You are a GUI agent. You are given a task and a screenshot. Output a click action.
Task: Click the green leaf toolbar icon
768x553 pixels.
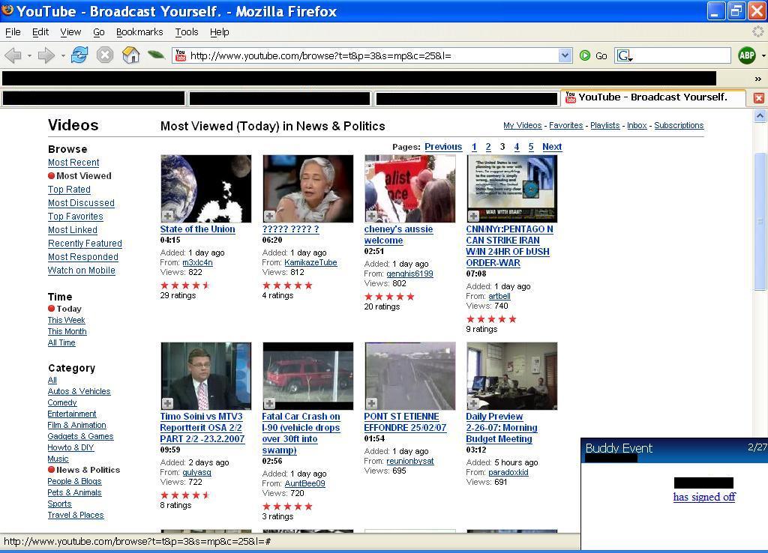[x=156, y=55]
